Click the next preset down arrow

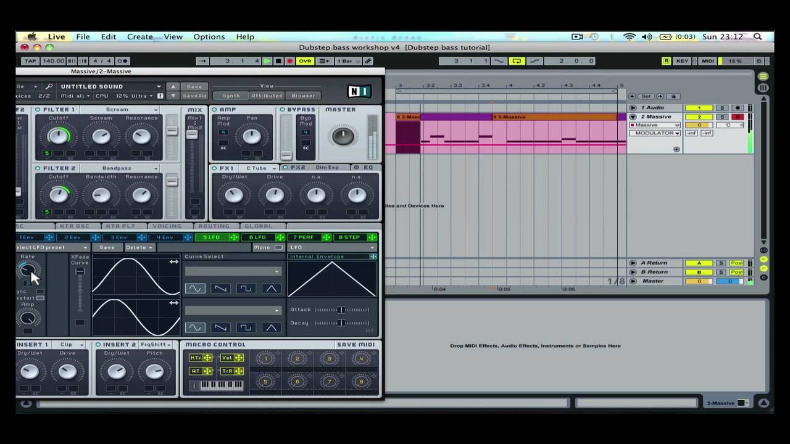173,96
